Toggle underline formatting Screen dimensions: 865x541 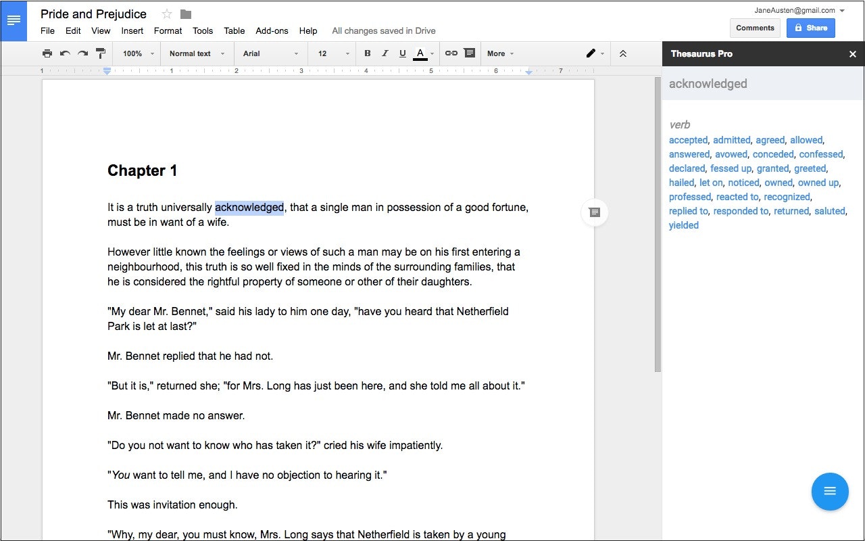tap(402, 53)
